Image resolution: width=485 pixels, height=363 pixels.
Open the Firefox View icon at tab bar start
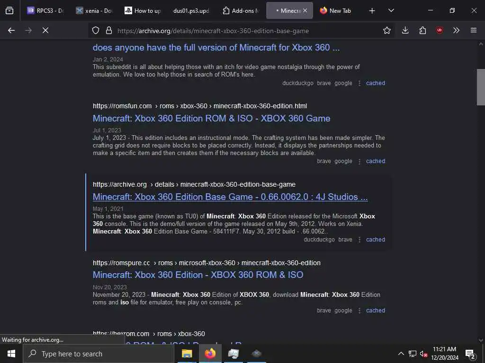pos(9,10)
